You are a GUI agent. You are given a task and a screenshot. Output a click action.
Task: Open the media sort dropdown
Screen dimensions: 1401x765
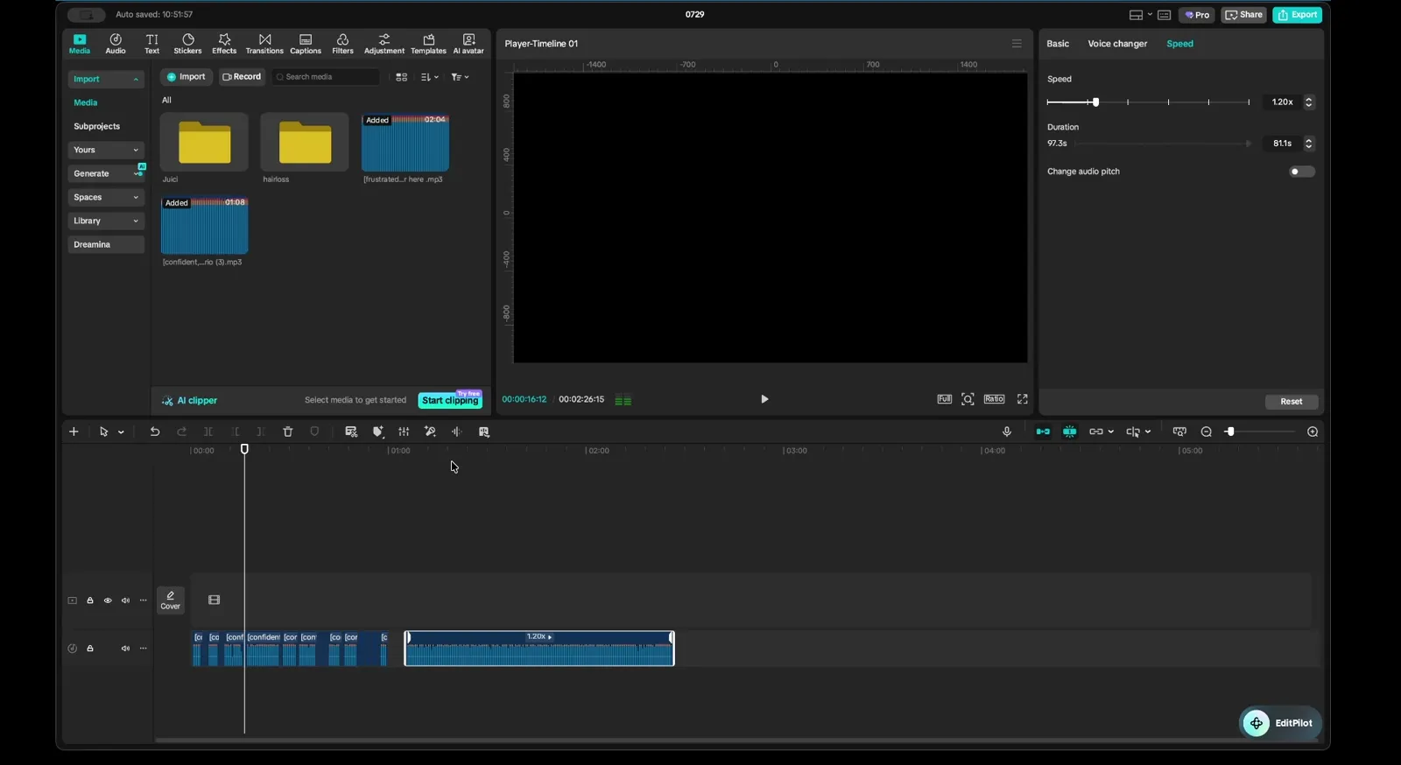point(430,78)
